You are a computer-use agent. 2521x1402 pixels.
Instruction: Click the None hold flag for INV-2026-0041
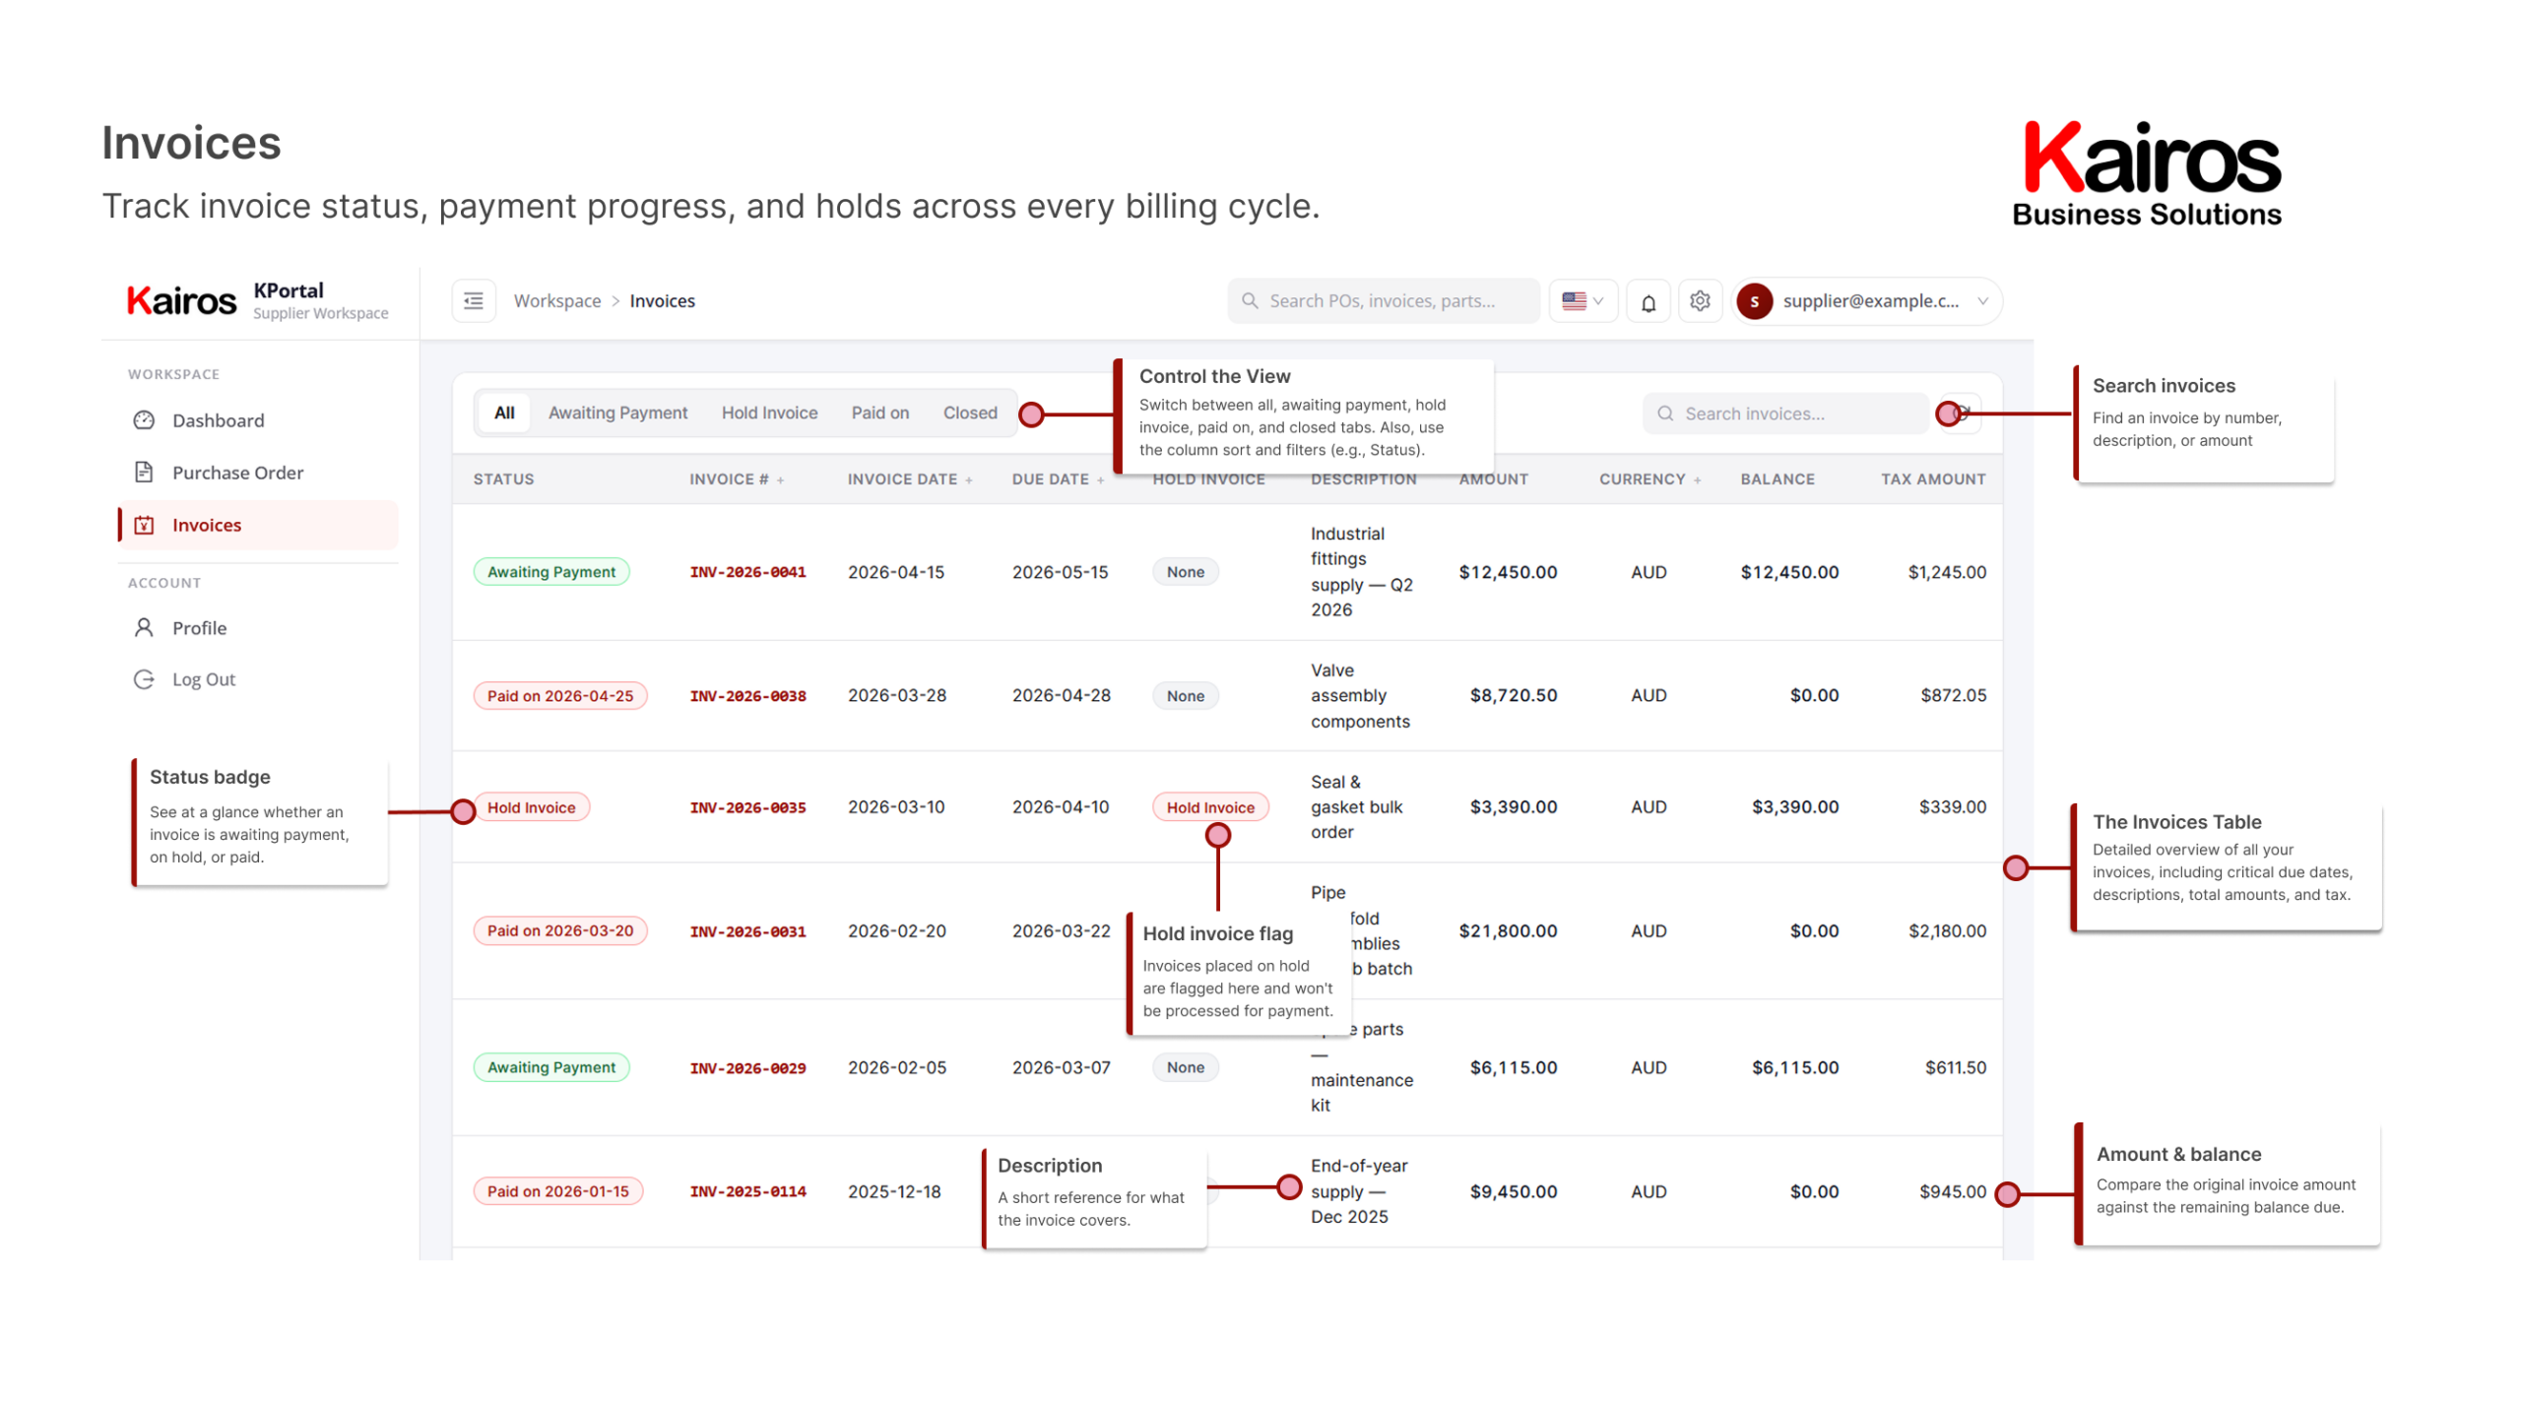point(1185,572)
